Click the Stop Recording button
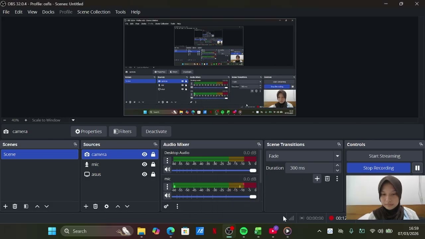The image size is (425, 239). pyautogui.click(x=379, y=168)
